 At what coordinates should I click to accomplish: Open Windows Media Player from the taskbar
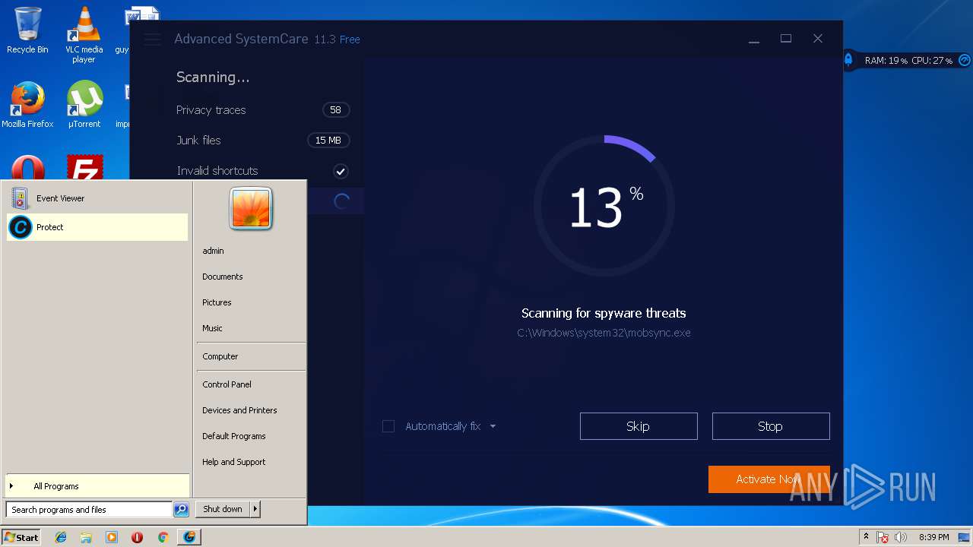(x=112, y=537)
